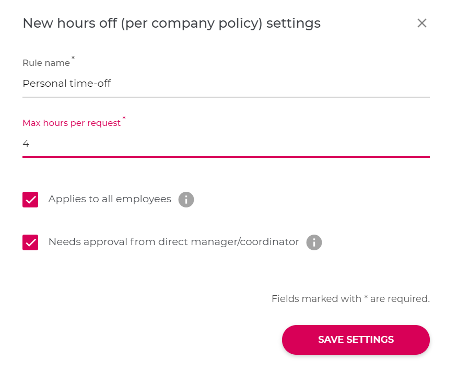Click the Needs approval from direct manager/coordinator label
Screen dimensions: 457x371
(x=174, y=242)
